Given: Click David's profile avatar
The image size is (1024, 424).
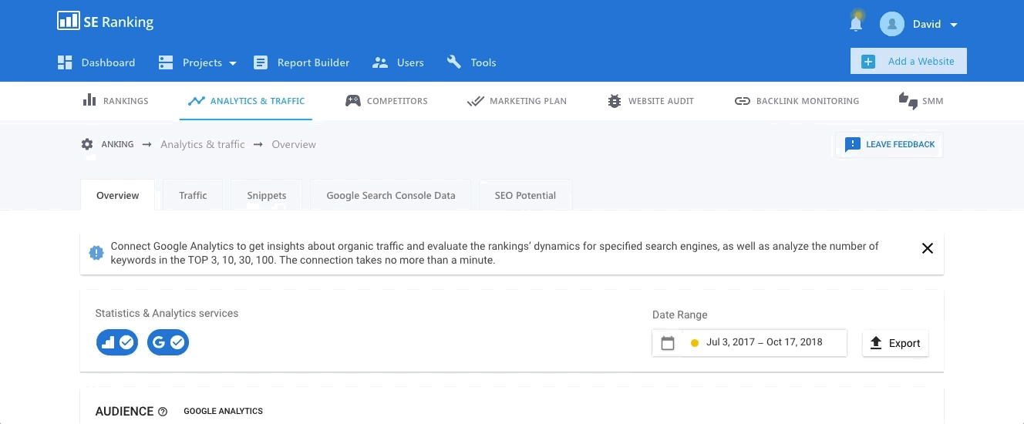Looking at the screenshot, I should tap(892, 24).
